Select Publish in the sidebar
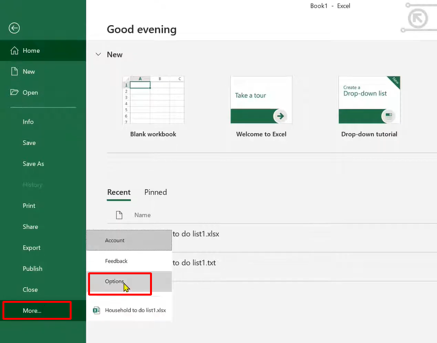 coord(43,268)
